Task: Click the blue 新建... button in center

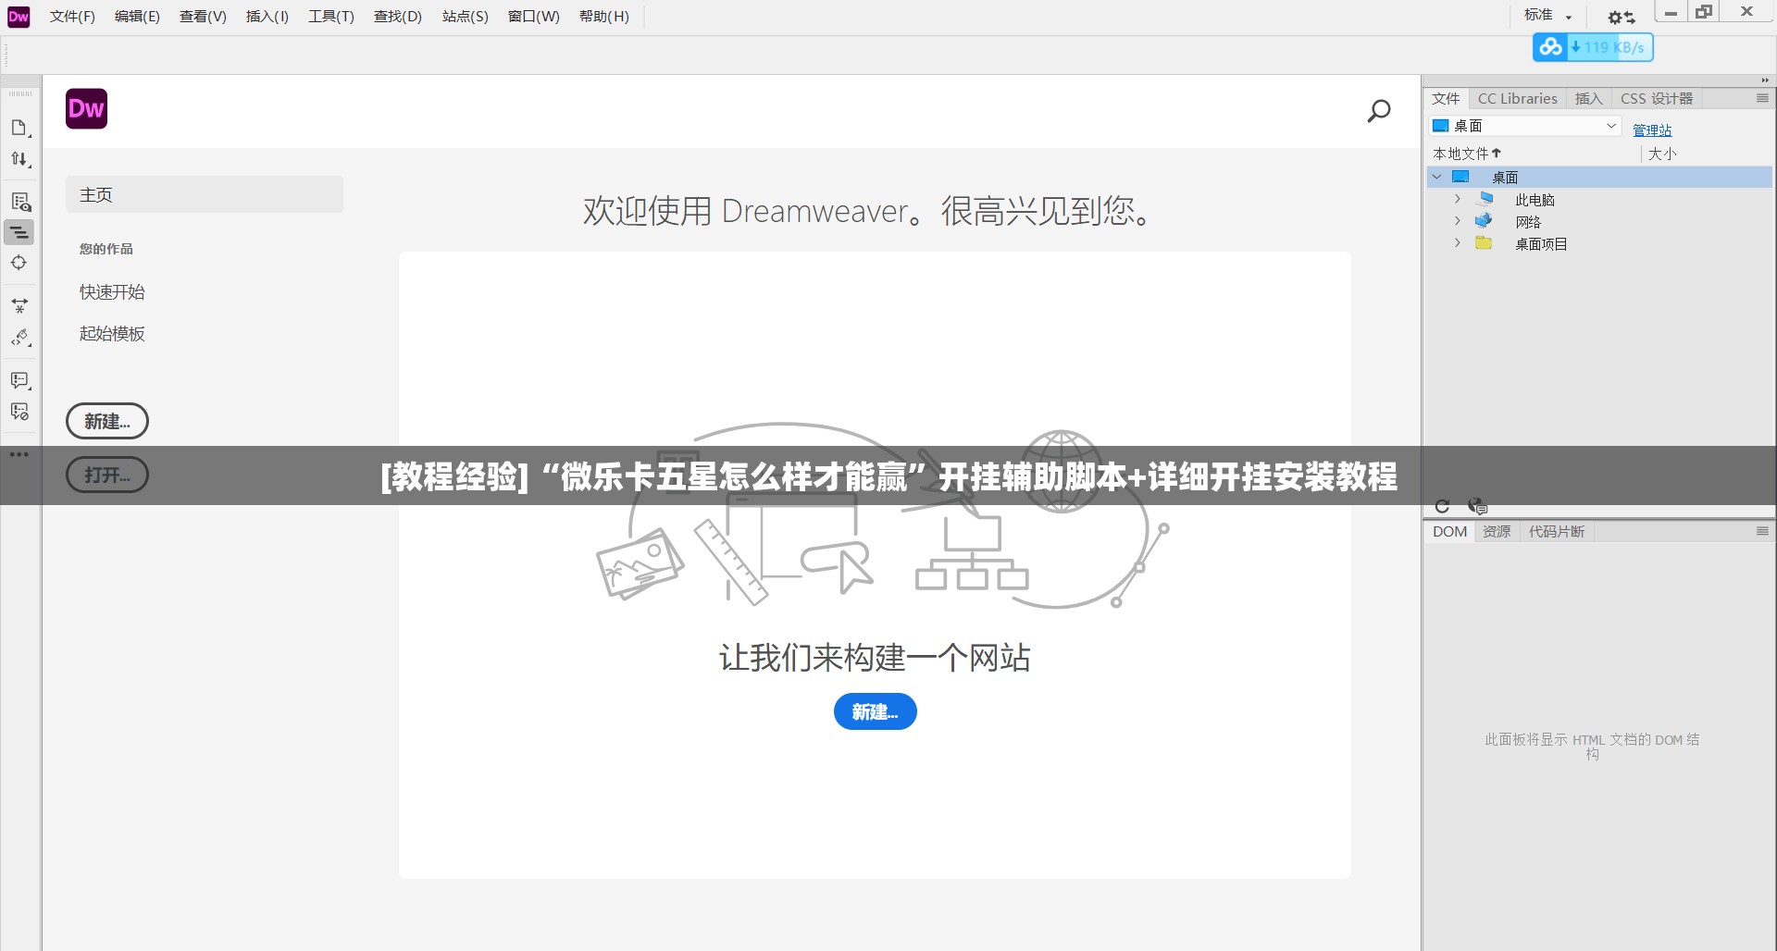Action: tap(875, 711)
